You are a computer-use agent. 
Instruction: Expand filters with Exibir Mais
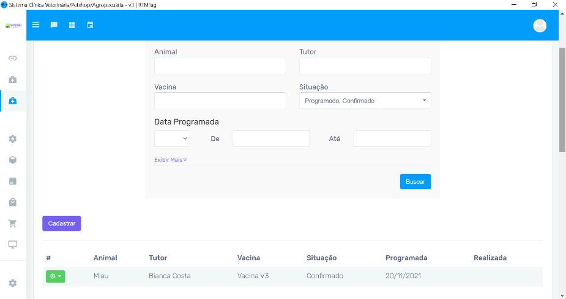(170, 160)
